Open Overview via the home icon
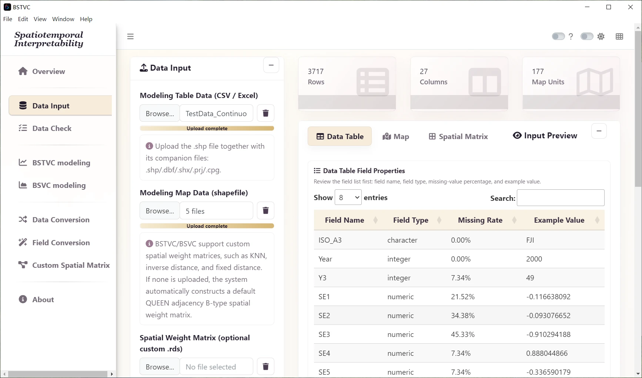Viewport: 642px width, 378px height. pyautogui.click(x=23, y=71)
